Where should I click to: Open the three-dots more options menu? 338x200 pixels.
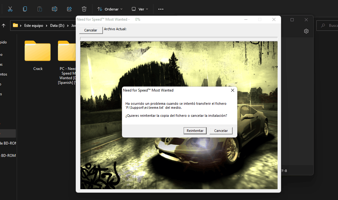(161, 9)
